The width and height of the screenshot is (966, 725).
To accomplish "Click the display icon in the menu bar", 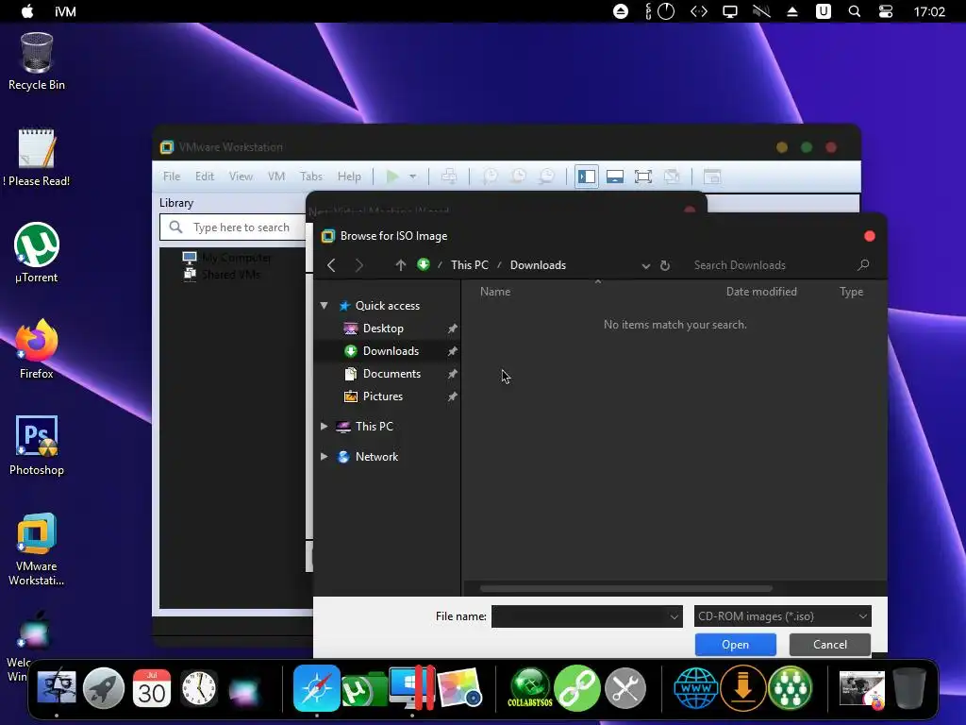I will pos(730,11).
